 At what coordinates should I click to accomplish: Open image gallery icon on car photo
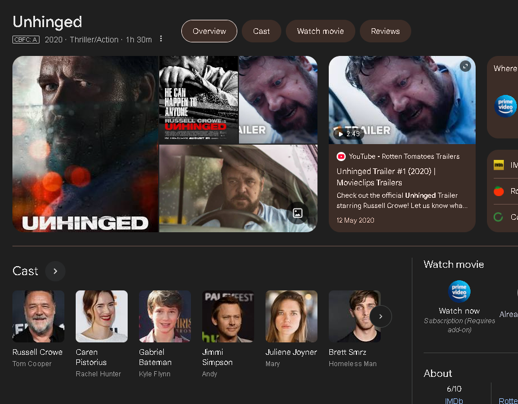tap(298, 213)
